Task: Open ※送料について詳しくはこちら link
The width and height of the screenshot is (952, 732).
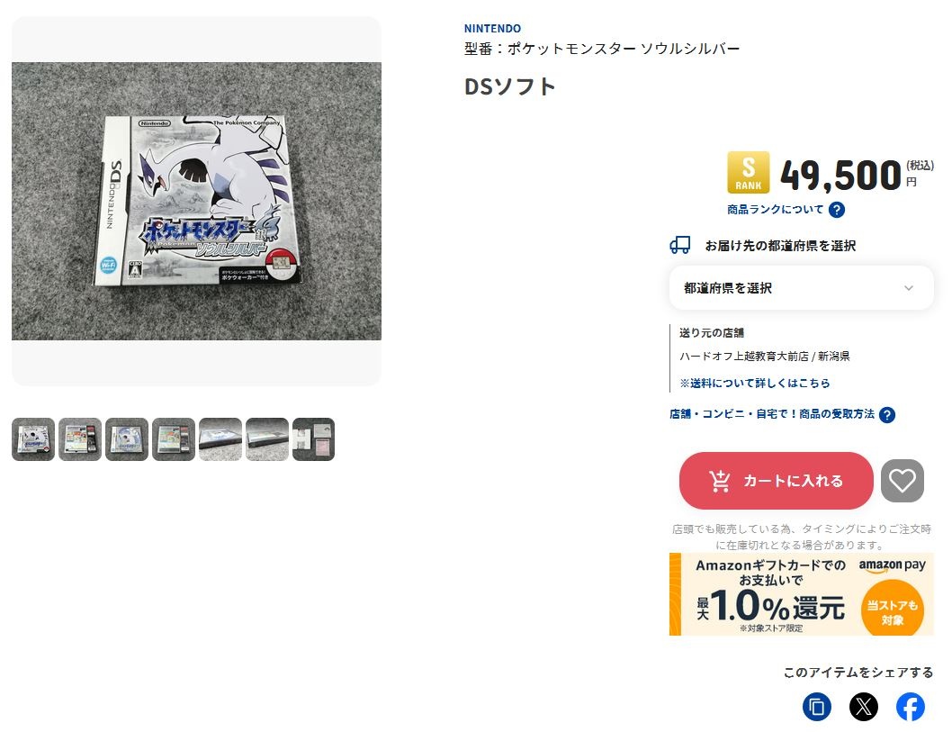Action: point(755,383)
